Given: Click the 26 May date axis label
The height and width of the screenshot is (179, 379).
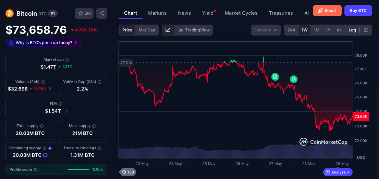Looking at the screenshot, I should click(x=242, y=164).
